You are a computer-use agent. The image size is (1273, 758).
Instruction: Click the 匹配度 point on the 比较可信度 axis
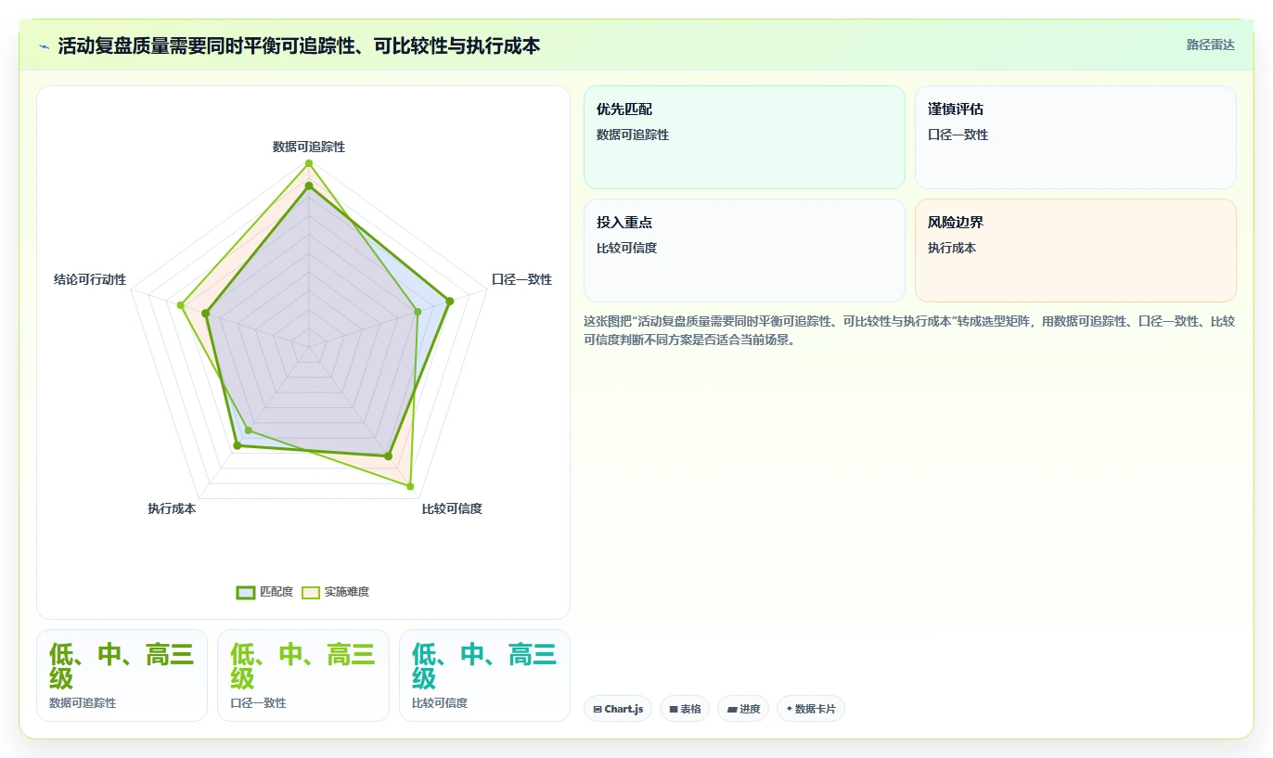388,456
